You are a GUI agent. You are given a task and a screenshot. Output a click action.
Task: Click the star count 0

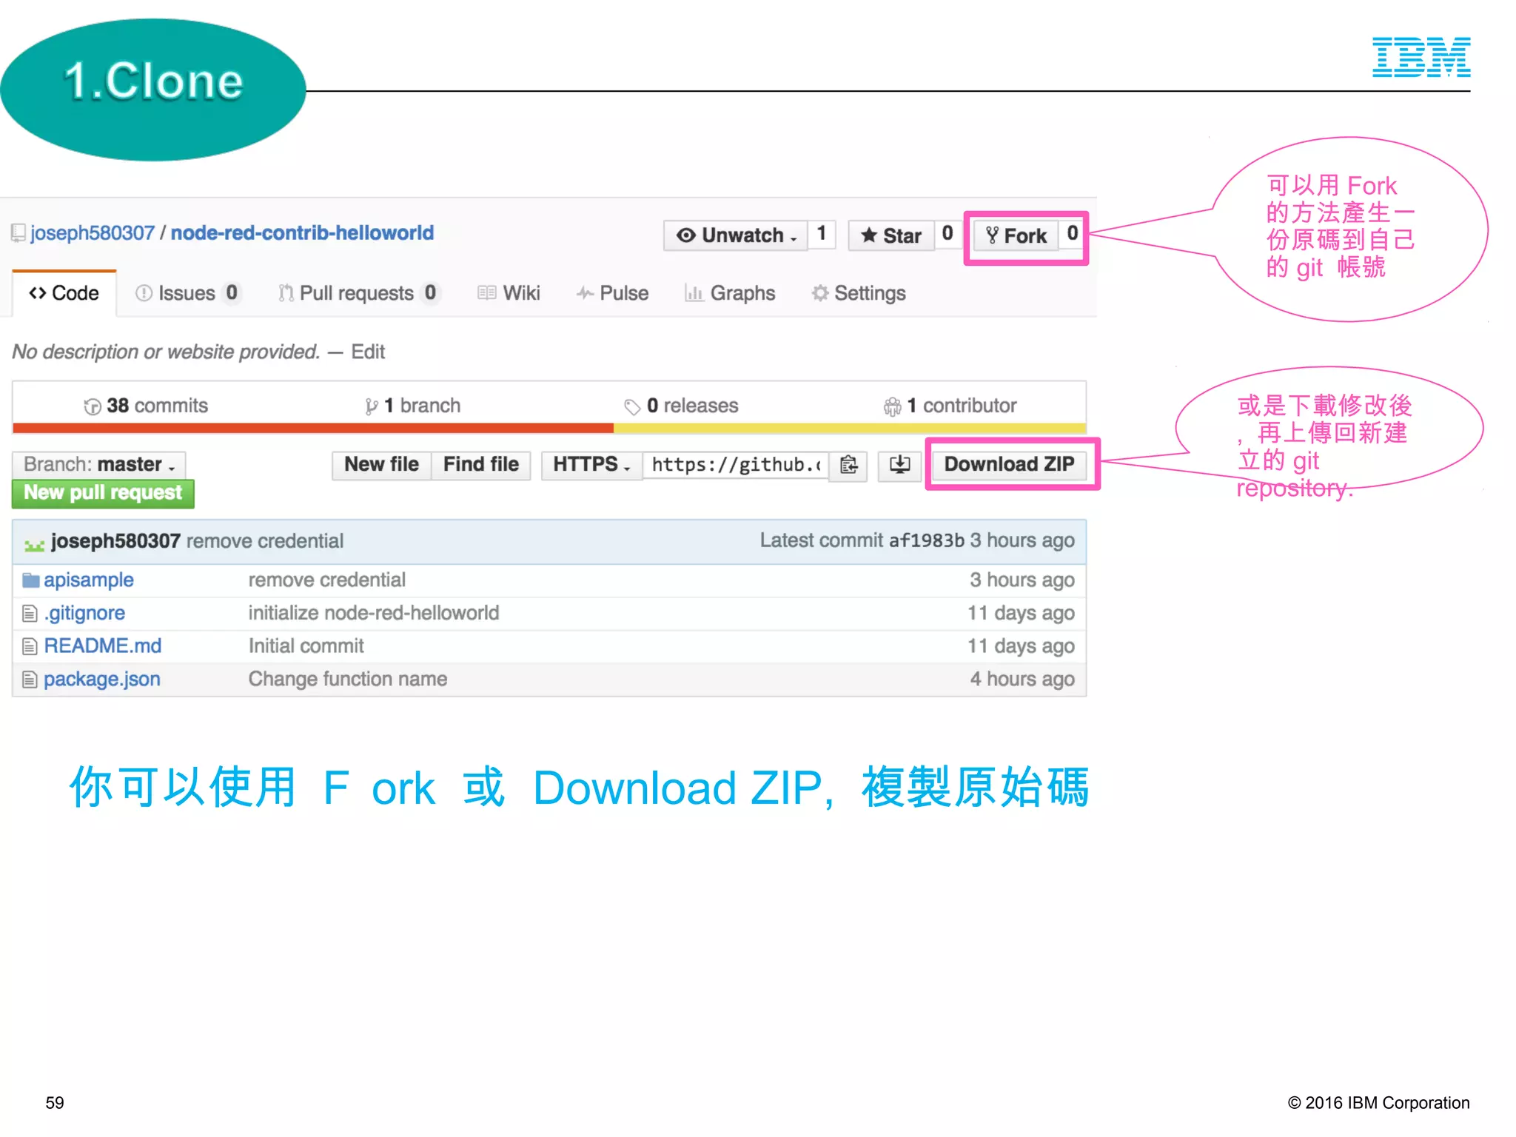click(947, 234)
